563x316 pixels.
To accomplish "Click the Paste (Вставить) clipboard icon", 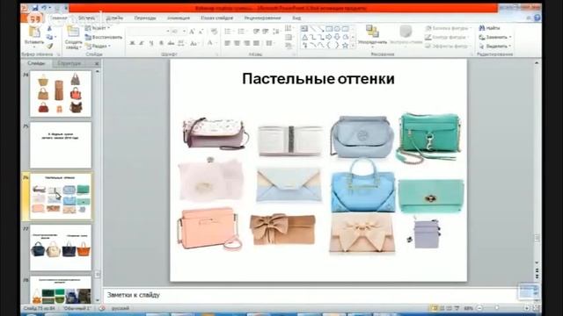I will coord(34,32).
